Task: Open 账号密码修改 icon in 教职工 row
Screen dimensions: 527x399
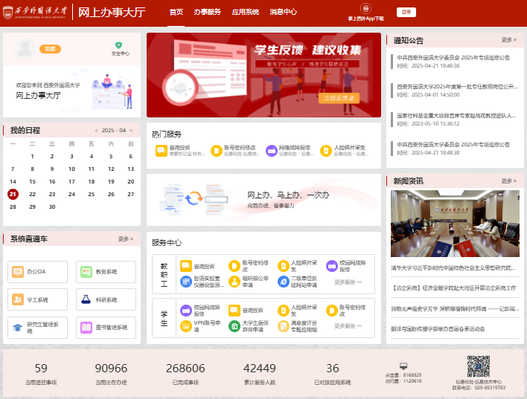Action: [x=234, y=266]
